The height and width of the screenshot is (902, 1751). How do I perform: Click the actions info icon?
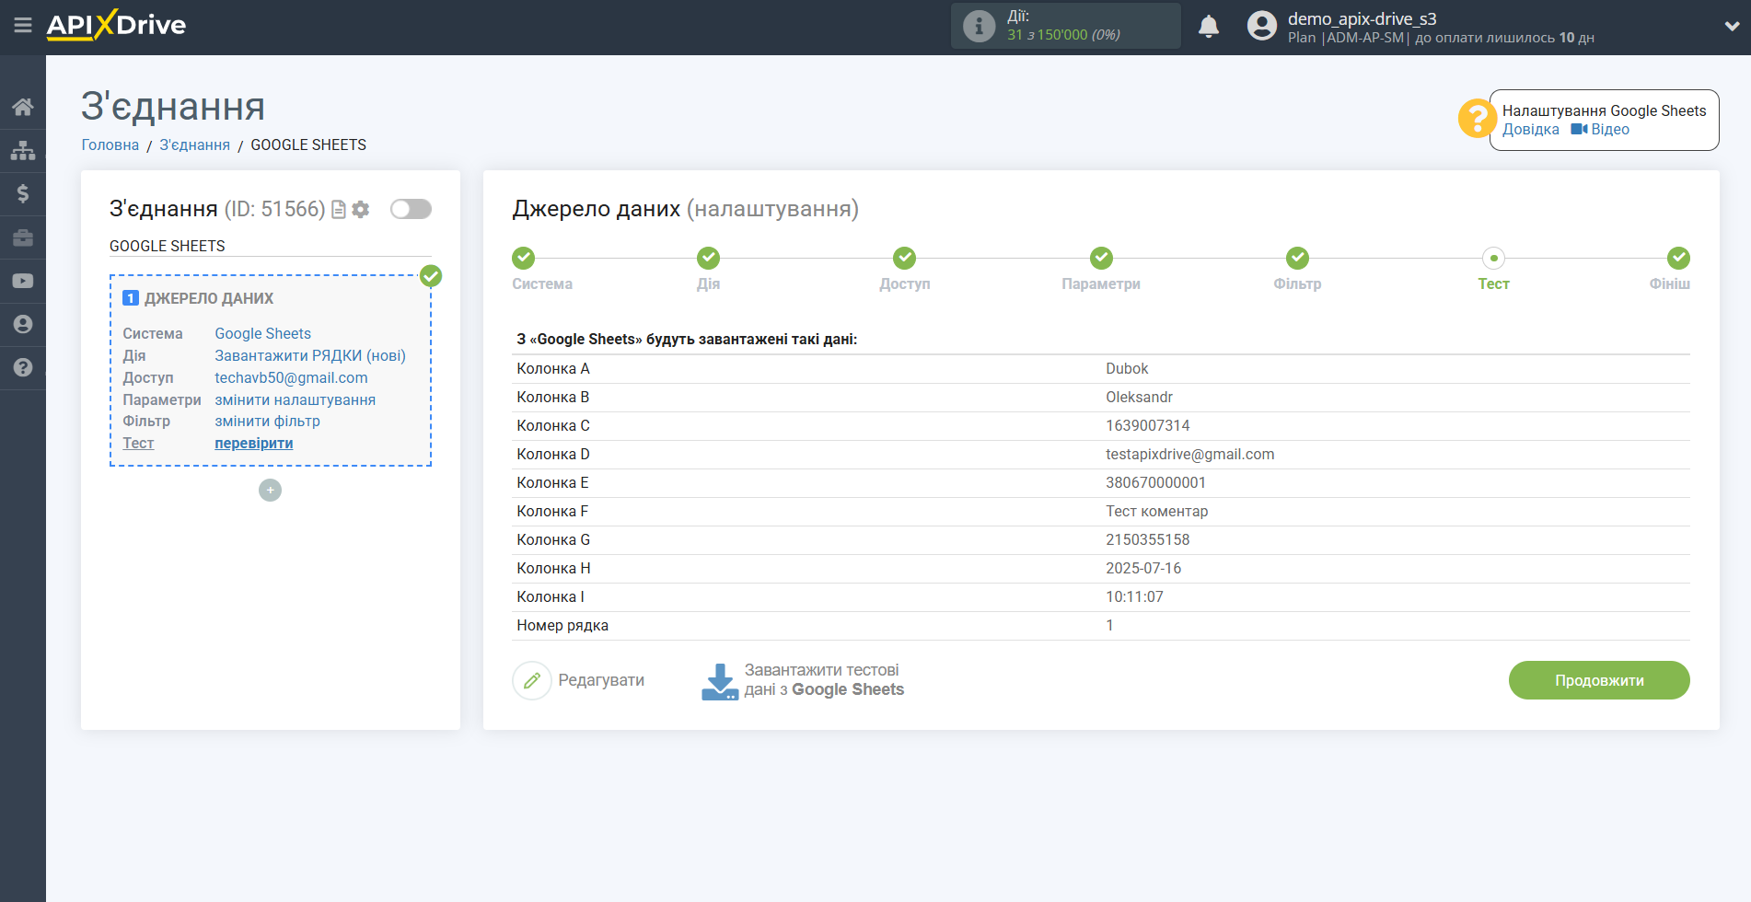click(979, 27)
